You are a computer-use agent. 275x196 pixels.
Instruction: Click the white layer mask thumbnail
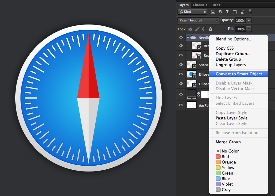pyautogui.click(x=205, y=94)
